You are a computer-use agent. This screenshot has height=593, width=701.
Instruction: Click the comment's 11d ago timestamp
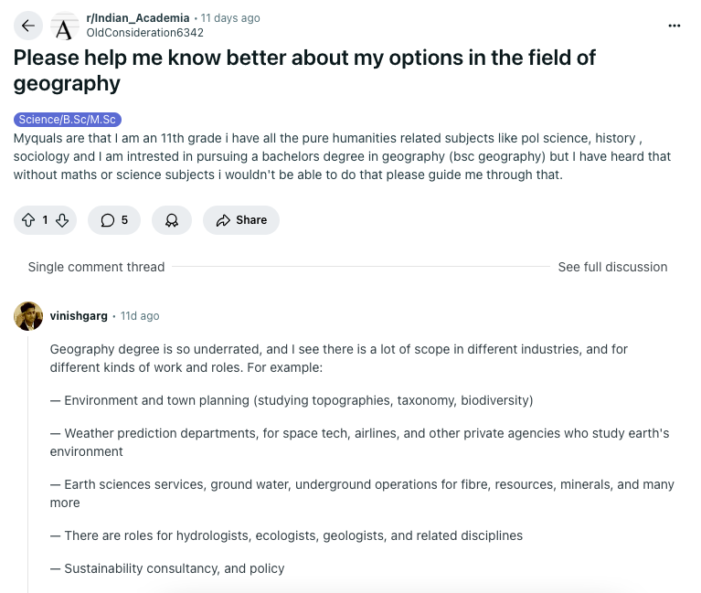[140, 316]
